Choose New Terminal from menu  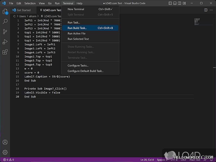click(x=90, y=9)
